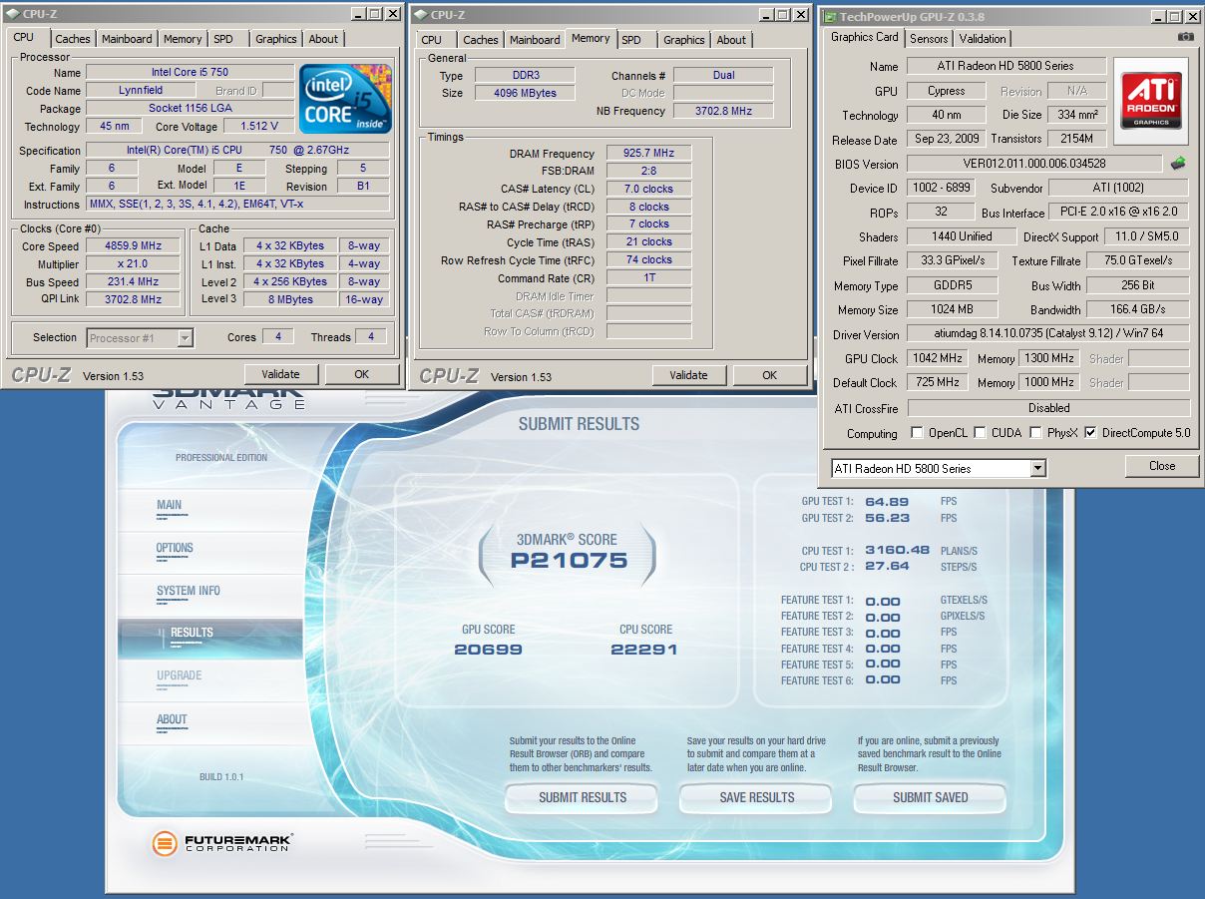
Task: Click the Multiplier value x 21.0
Action: click(133, 264)
